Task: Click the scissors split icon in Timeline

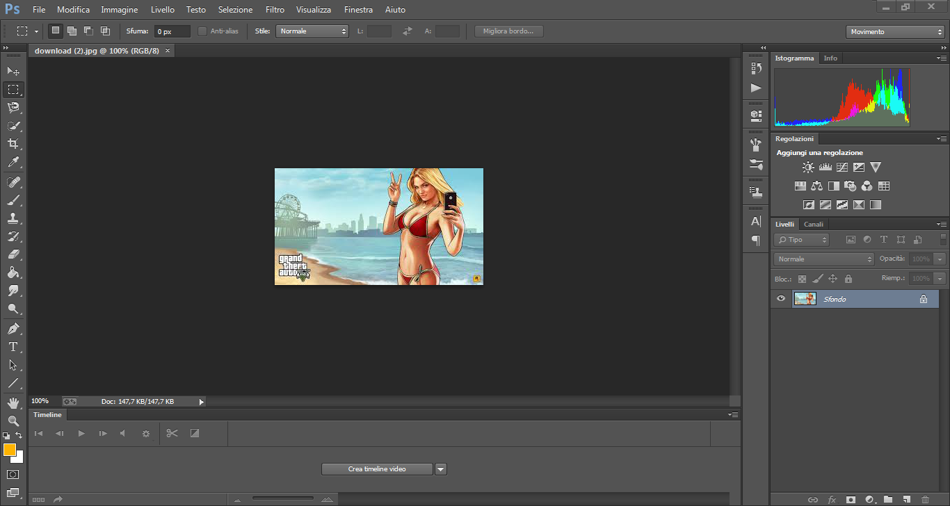Action: tap(172, 433)
